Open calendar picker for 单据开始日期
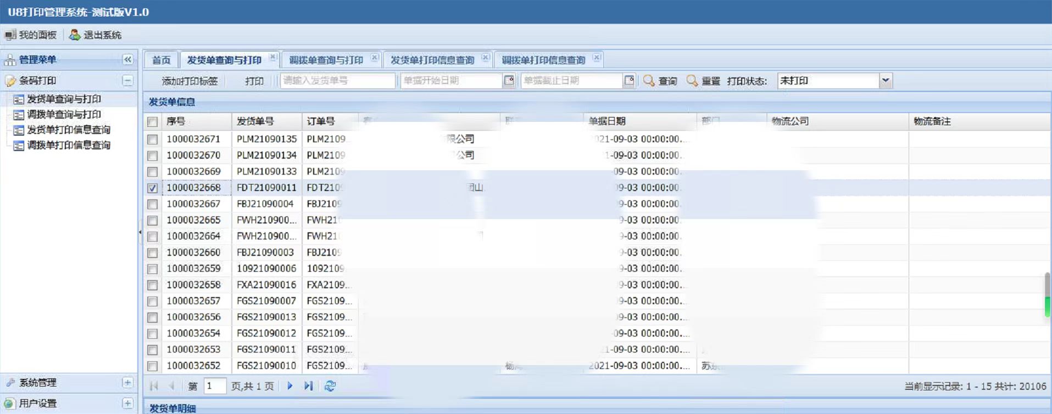The height and width of the screenshot is (414, 1052). [509, 81]
